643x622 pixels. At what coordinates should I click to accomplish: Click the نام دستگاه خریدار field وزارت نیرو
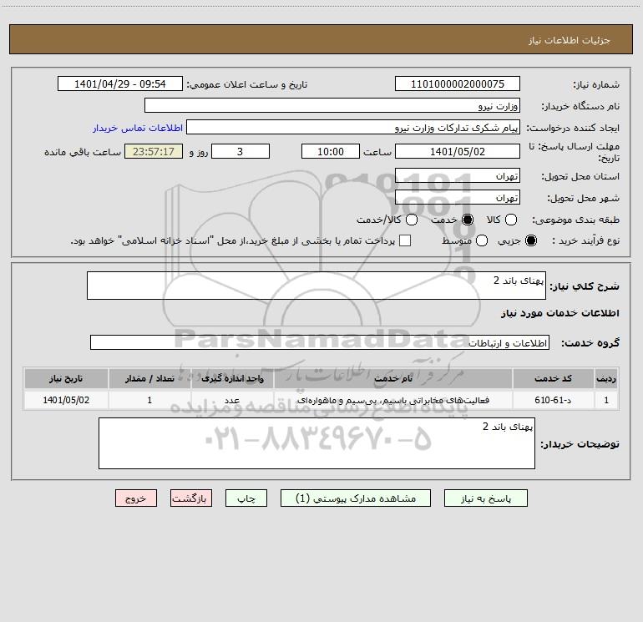[x=332, y=105]
